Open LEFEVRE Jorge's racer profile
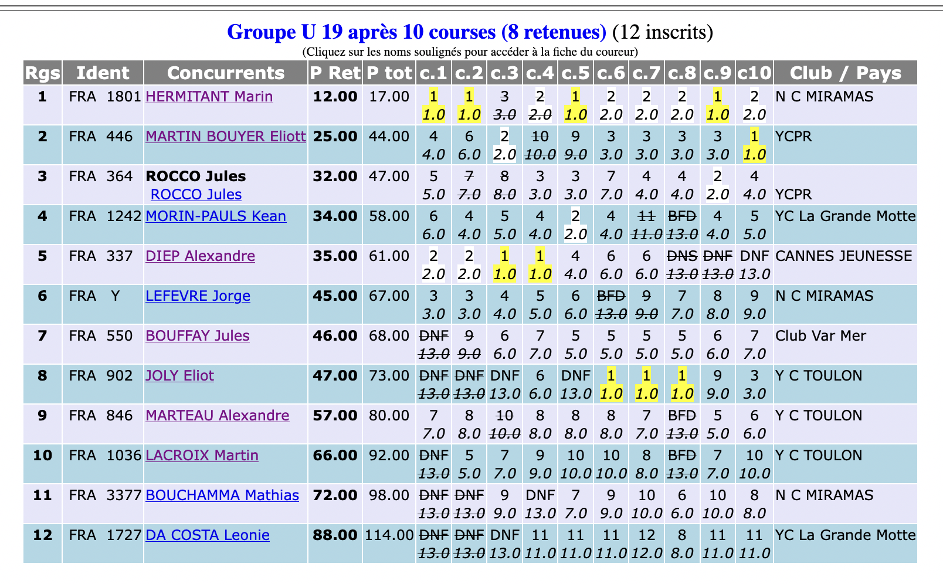The image size is (943, 584). [198, 296]
